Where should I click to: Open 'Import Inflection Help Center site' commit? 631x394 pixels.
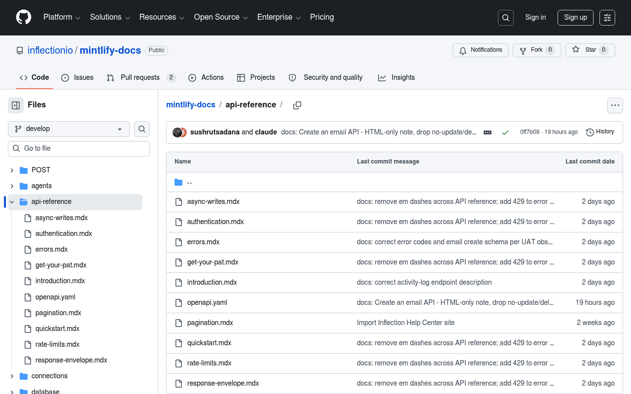[406, 323]
